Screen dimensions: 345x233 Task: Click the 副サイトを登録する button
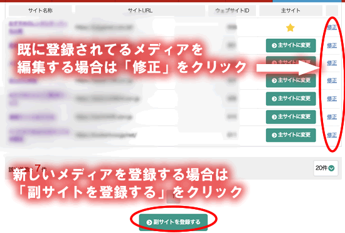coord(173,222)
